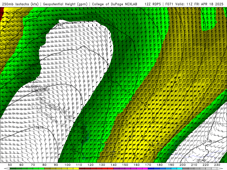The width and height of the screenshot is (227, 170).
Task: Select "Valid: 11Z FRI APR 18 2025" text
Action: click(199, 4)
